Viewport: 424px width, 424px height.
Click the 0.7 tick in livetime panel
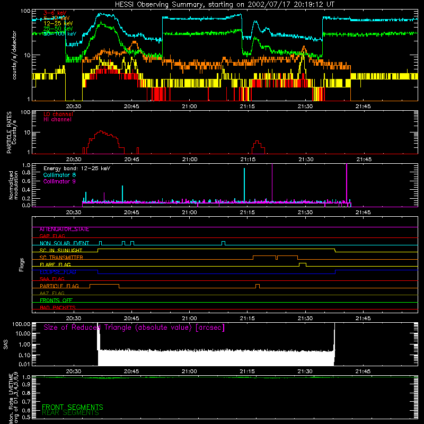[26, 401]
